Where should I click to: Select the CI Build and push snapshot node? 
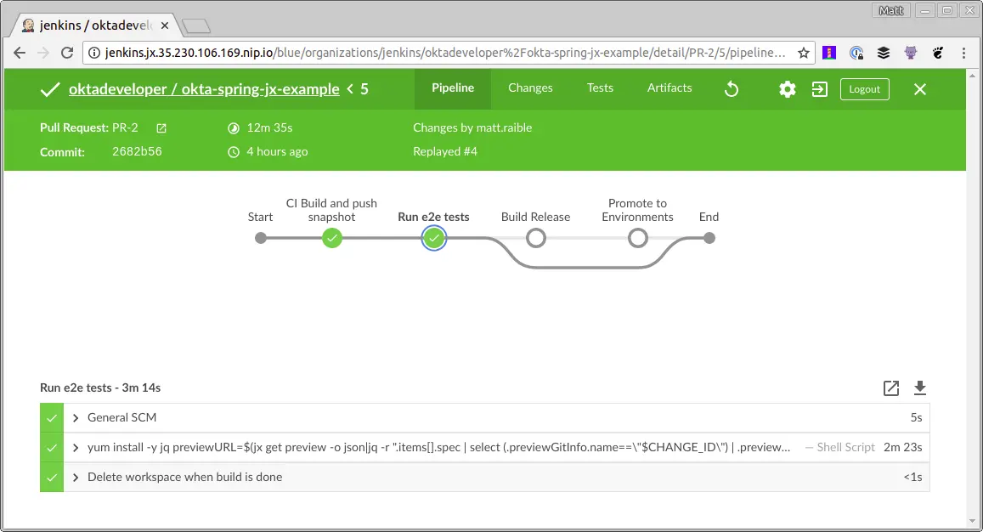331,238
